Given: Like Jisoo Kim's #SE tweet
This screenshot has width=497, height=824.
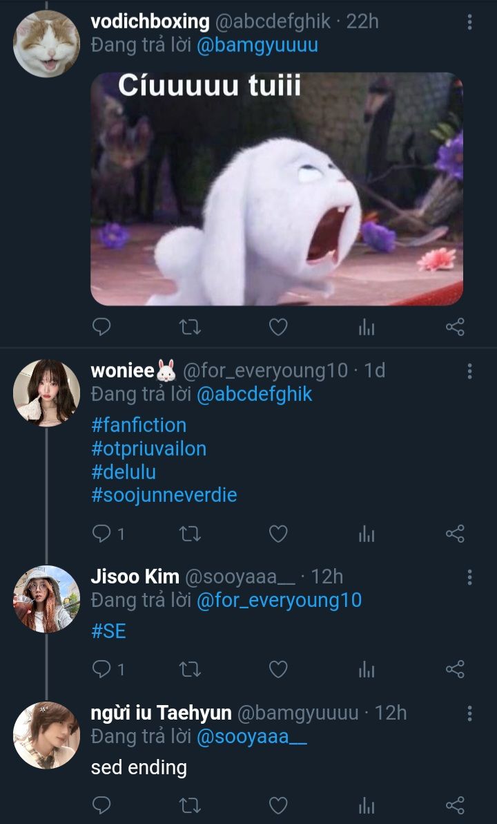Looking at the screenshot, I should [278, 669].
